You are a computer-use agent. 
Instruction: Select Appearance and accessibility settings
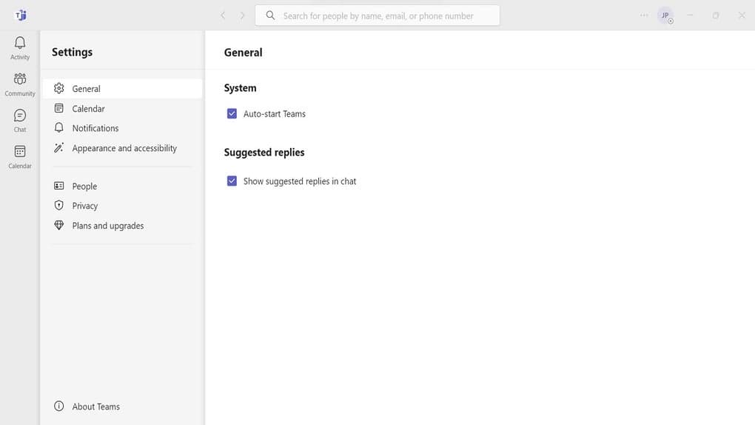click(122, 148)
